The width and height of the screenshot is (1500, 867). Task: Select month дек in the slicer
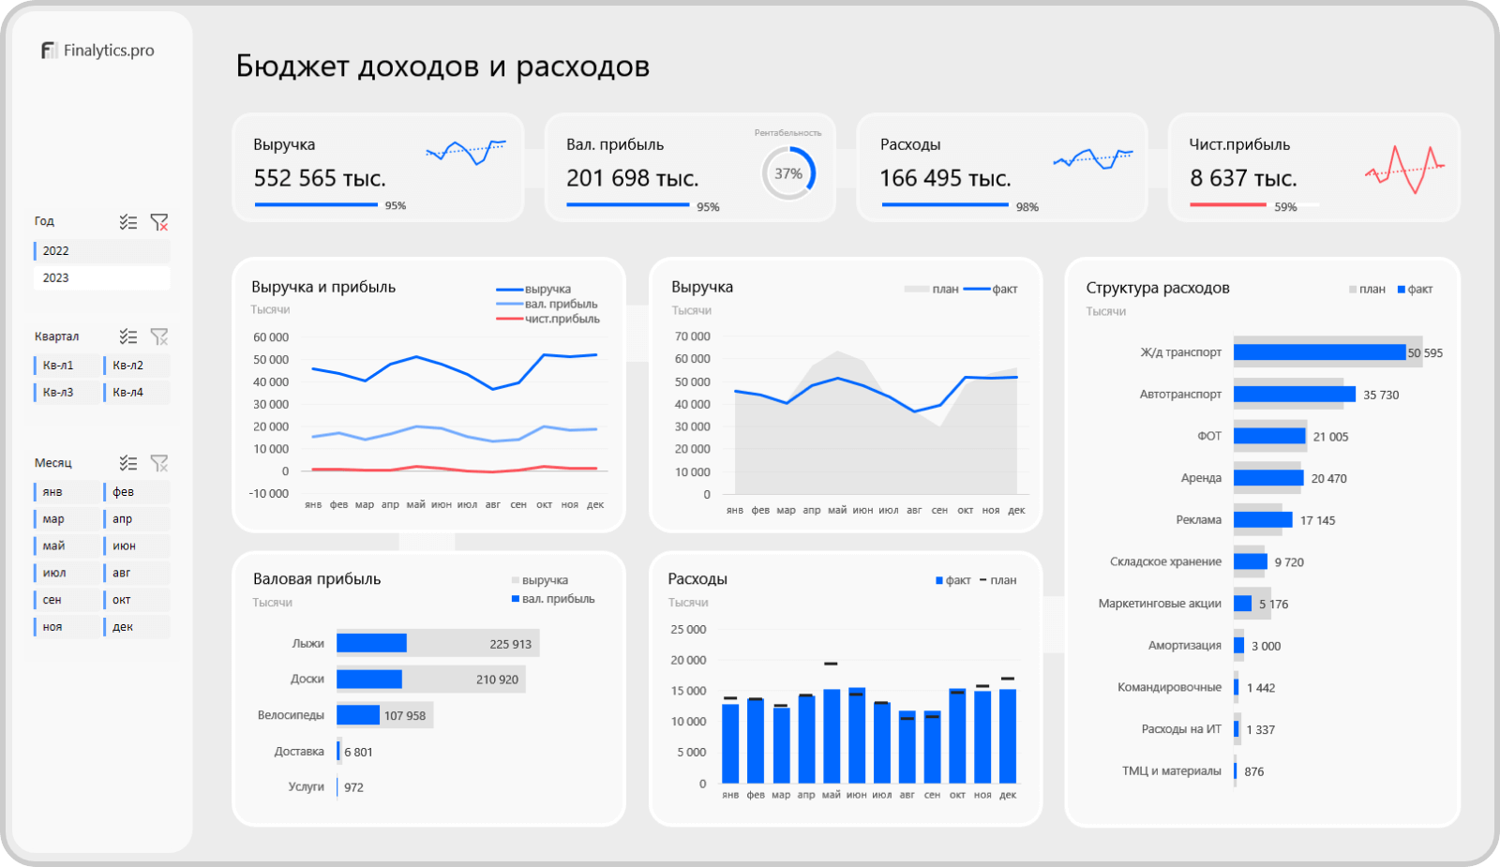point(137,627)
